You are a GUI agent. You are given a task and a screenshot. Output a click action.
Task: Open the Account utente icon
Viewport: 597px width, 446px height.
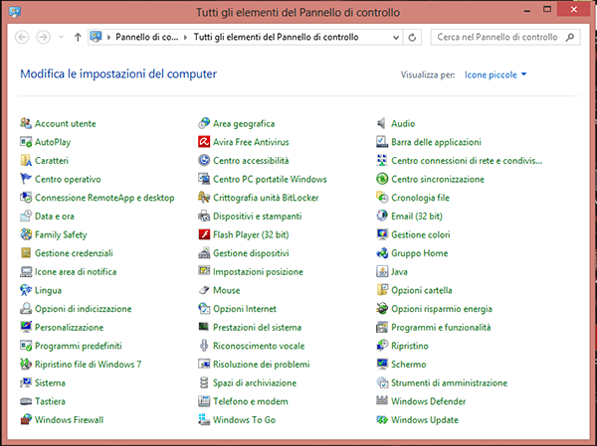click(x=26, y=123)
